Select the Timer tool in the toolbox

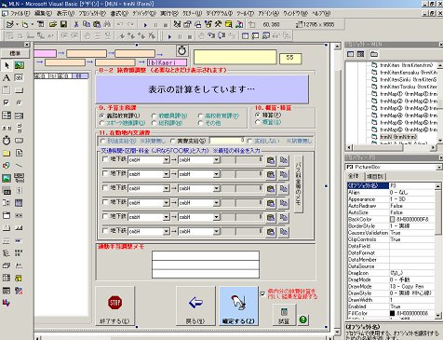7,141
